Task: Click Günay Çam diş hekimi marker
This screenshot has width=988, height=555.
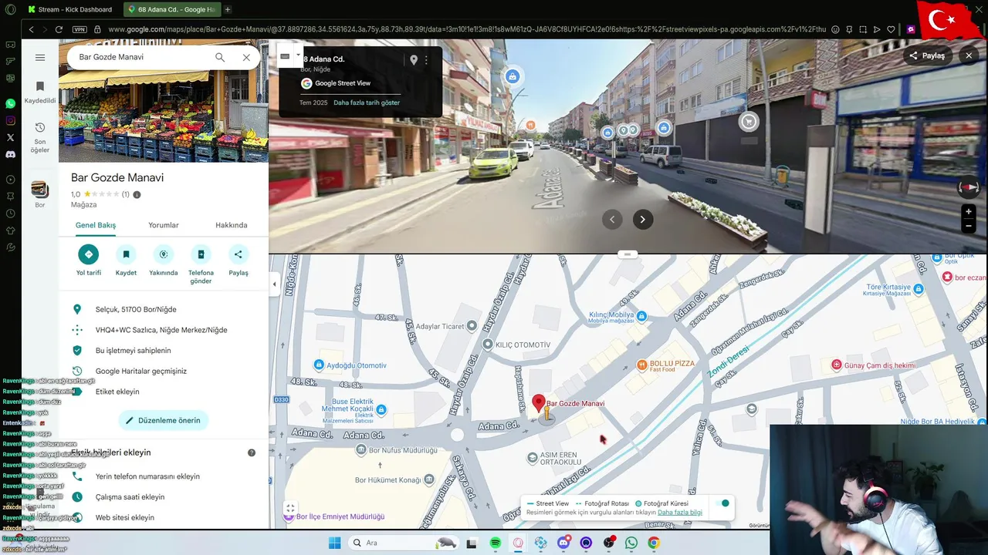Action: [x=837, y=365]
